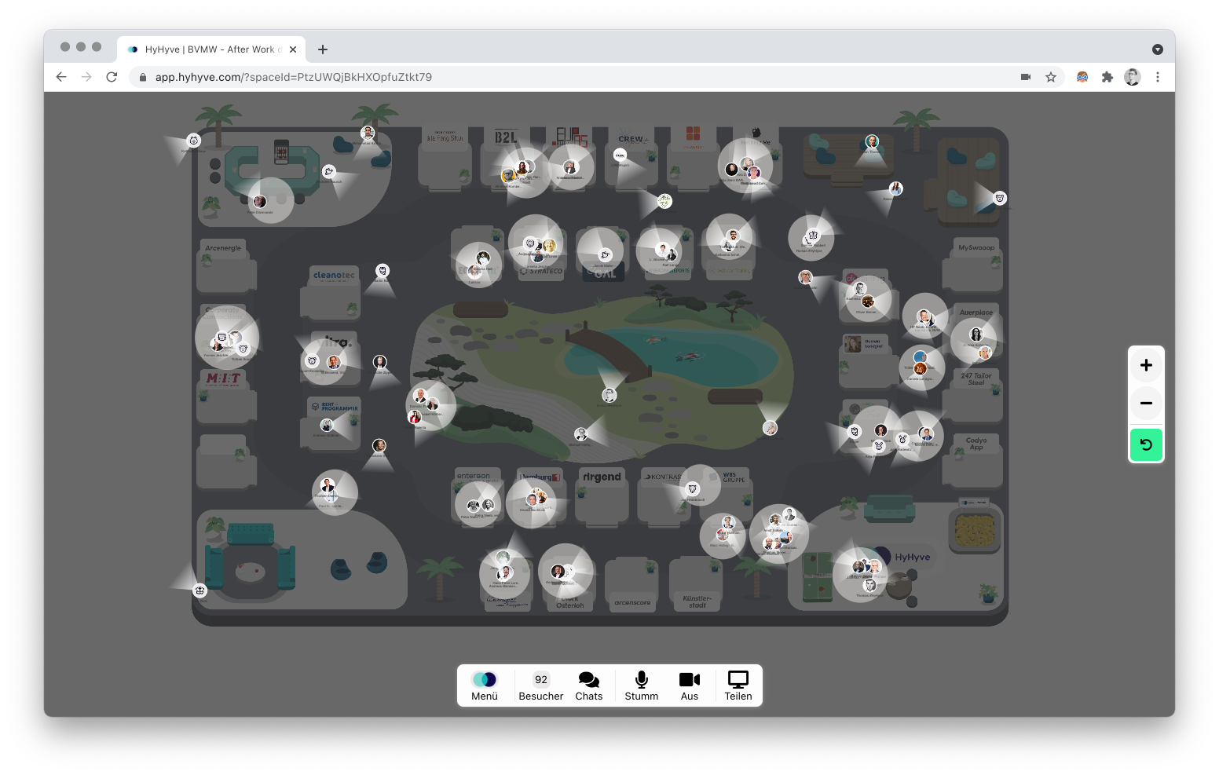
Task: Go back using browser back arrow
Action: (x=61, y=77)
